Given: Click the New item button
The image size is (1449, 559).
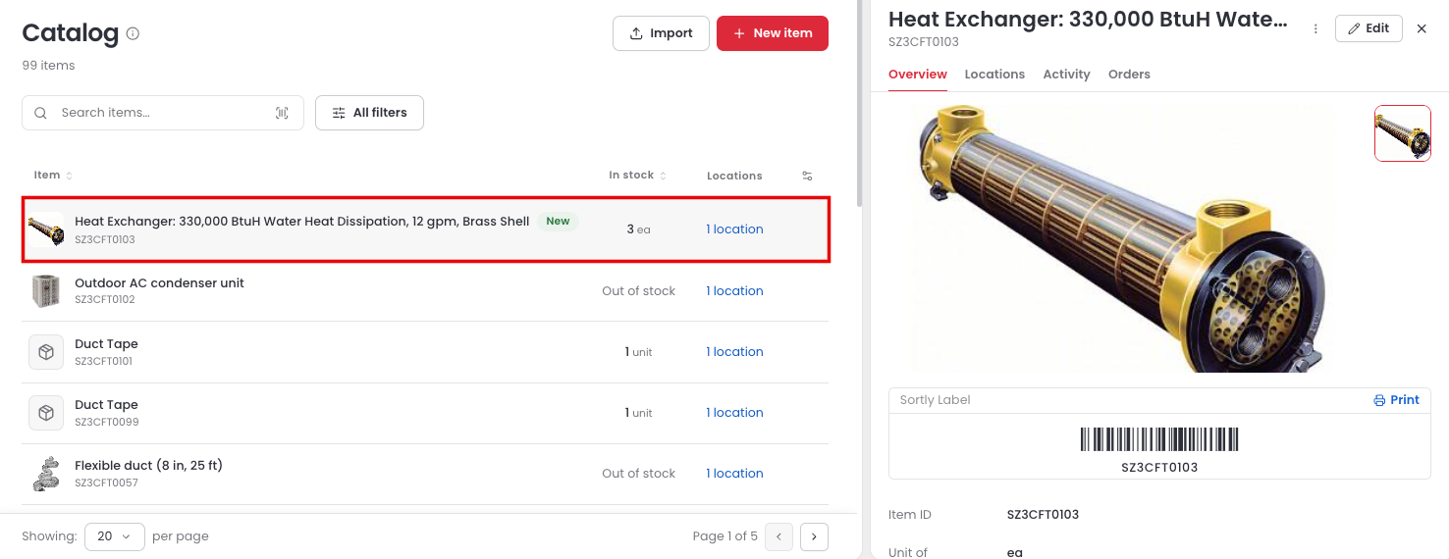Looking at the screenshot, I should coord(773,33).
